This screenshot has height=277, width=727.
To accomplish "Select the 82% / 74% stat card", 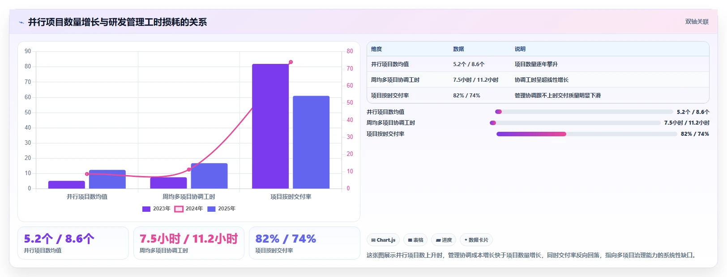I will click(x=304, y=243).
